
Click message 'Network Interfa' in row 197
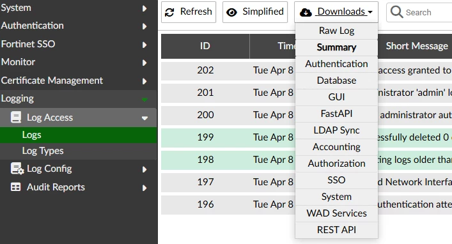coord(419,182)
